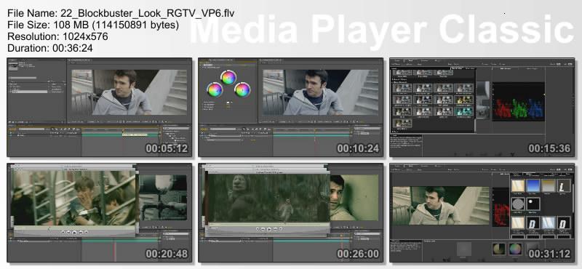Open the frame stamped 00:31:12
The height and width of the screenshot is (269, 582).
tap(482, 212)
